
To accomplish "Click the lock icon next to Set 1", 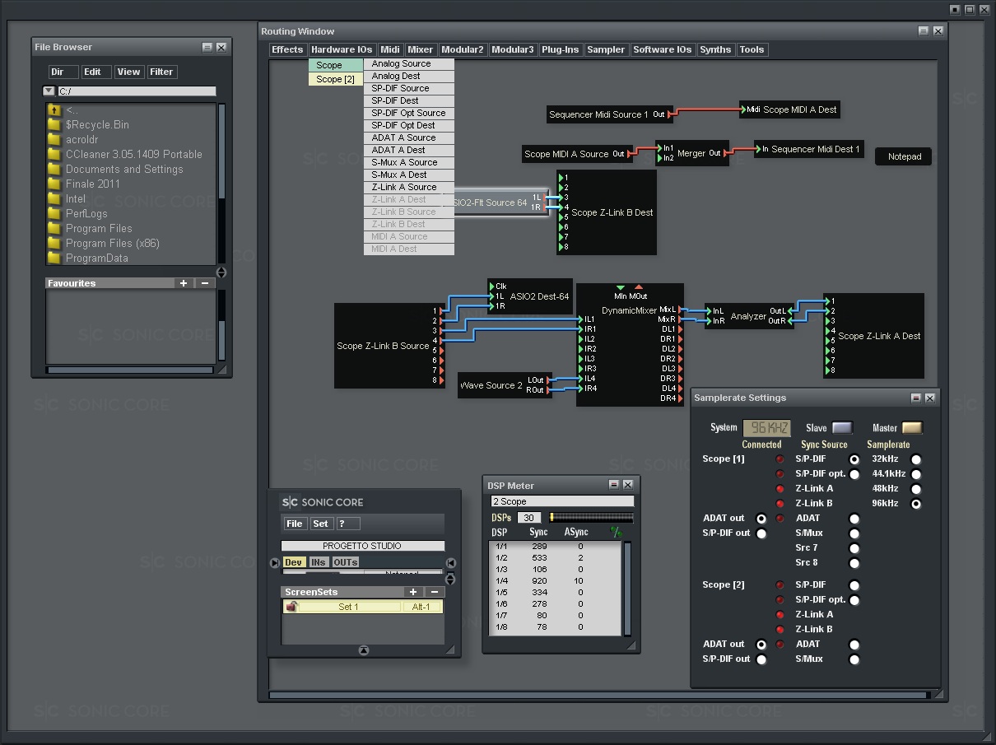I will (291, 607).
